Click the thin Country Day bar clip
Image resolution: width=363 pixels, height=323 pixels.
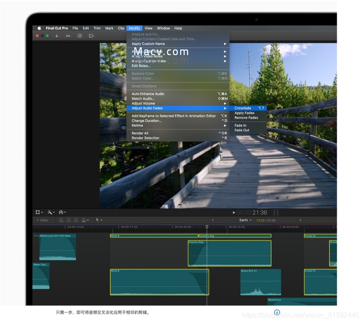coord(235,236)
